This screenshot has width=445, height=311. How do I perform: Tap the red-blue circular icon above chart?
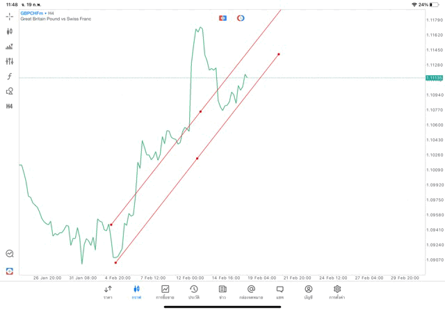(241, 18)
